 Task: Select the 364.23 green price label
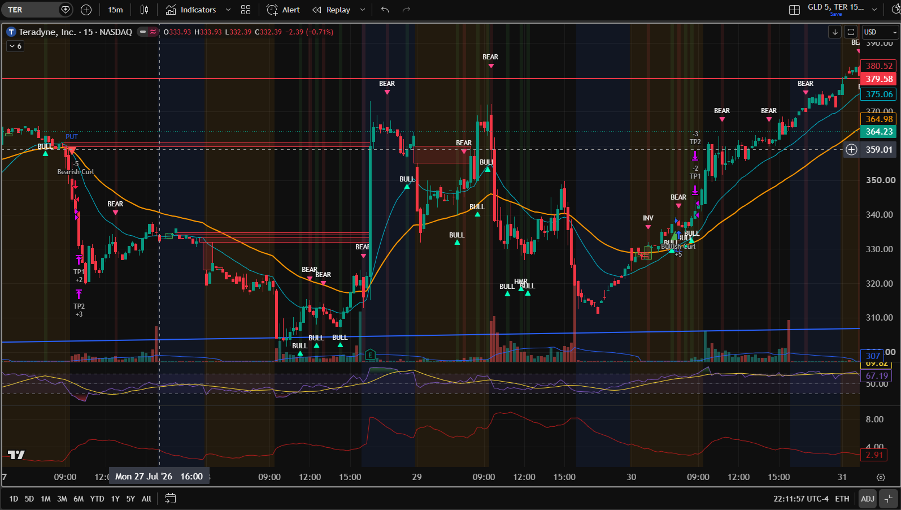[879, 132]
